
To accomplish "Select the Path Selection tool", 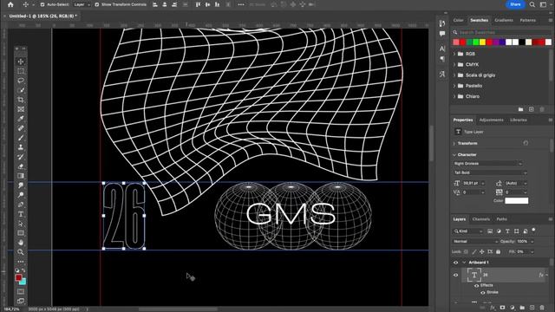I will tap(21, 224).
